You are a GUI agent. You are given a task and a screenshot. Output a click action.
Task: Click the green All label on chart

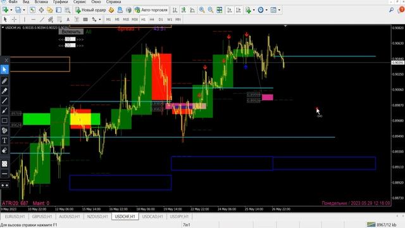coord(89,32)
